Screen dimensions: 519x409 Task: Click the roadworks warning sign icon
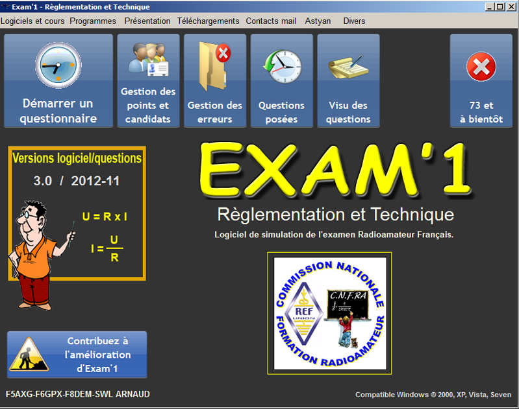(29, 354)
